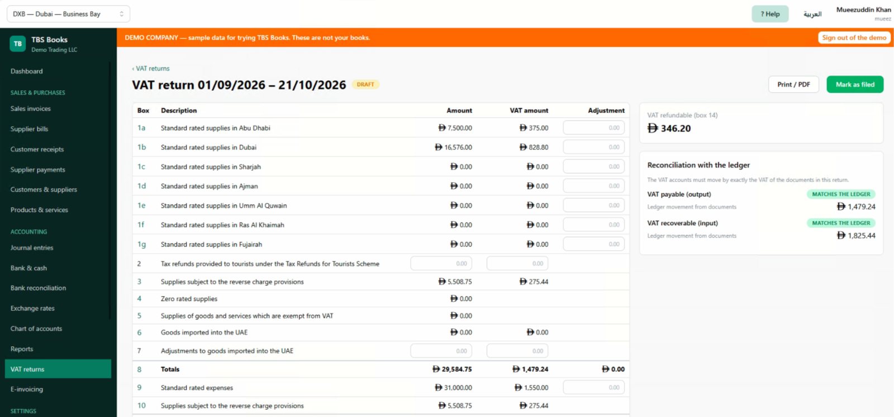
Task: Click adjustment field for Abu Dhabi supplies
Action: tap(594, 128)
